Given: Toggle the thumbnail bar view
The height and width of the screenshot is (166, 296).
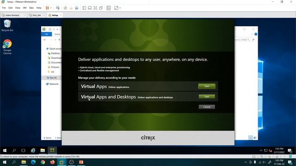Looking at the screenshot, I should point(90,8).
